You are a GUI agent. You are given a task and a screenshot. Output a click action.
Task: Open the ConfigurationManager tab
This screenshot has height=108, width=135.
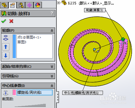click(21, 5)
